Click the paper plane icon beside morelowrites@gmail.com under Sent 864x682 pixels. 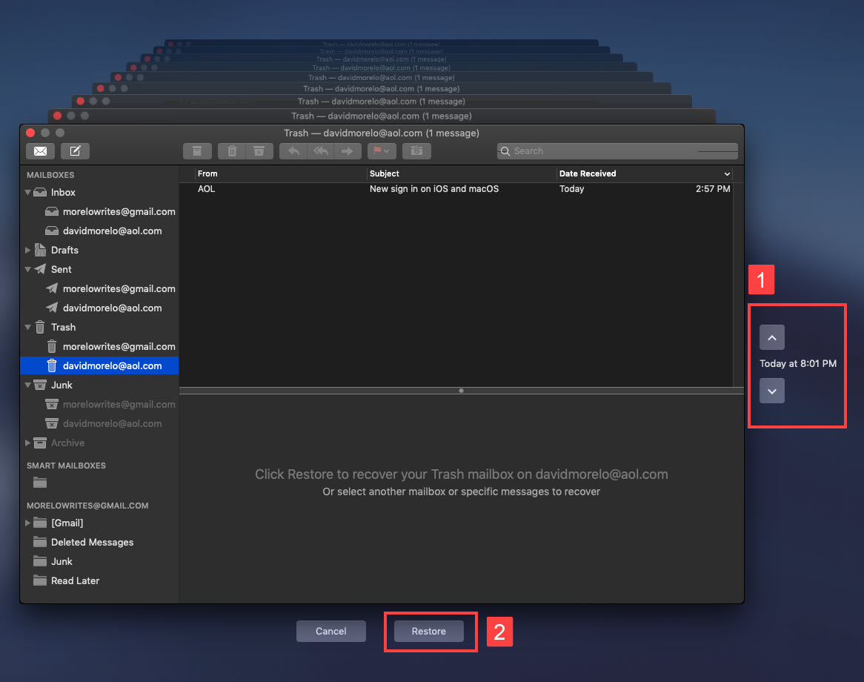pos(52,288)
